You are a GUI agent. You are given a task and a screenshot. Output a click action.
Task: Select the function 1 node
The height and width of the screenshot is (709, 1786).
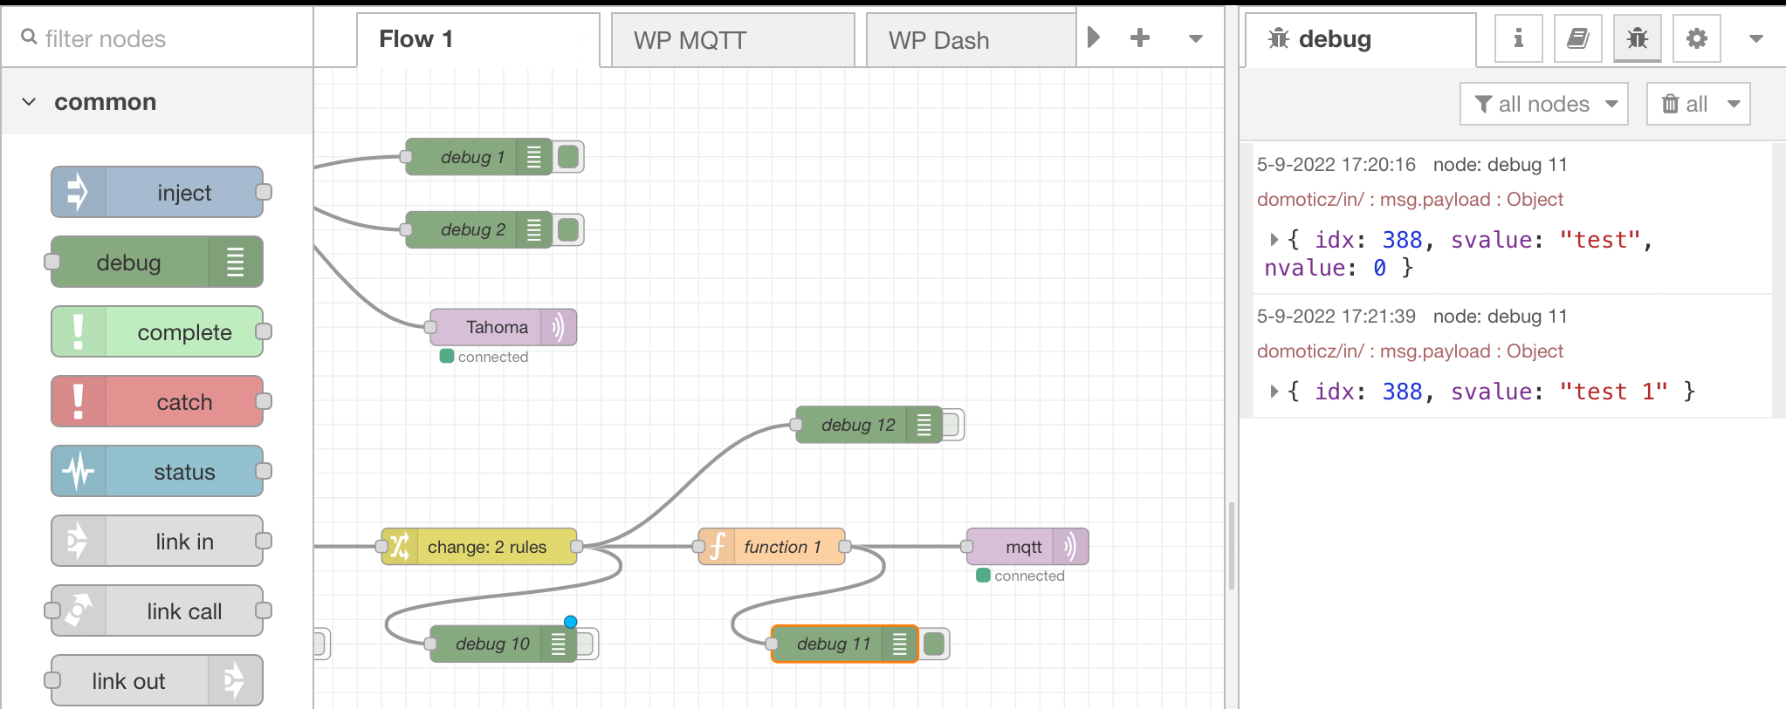[772, 547]
